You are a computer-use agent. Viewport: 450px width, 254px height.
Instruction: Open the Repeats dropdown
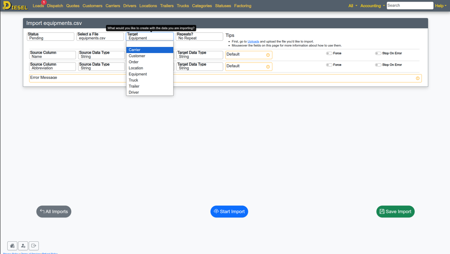(x=199, y=36)
